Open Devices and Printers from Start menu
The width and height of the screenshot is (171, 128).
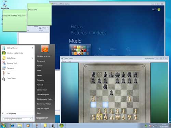point(44,104)
